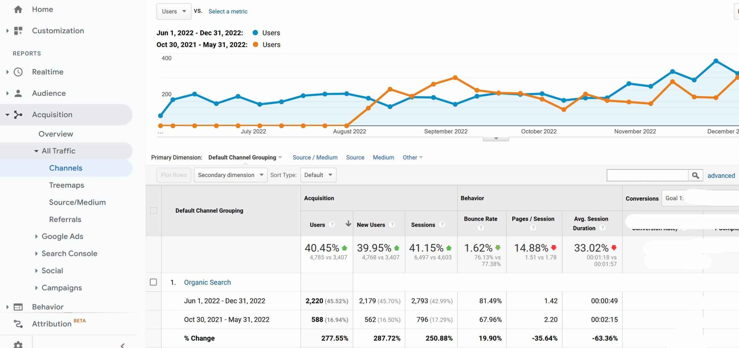Click the 277.55% Users change value
Screen dimensions: 739x348
click(335, 338)
